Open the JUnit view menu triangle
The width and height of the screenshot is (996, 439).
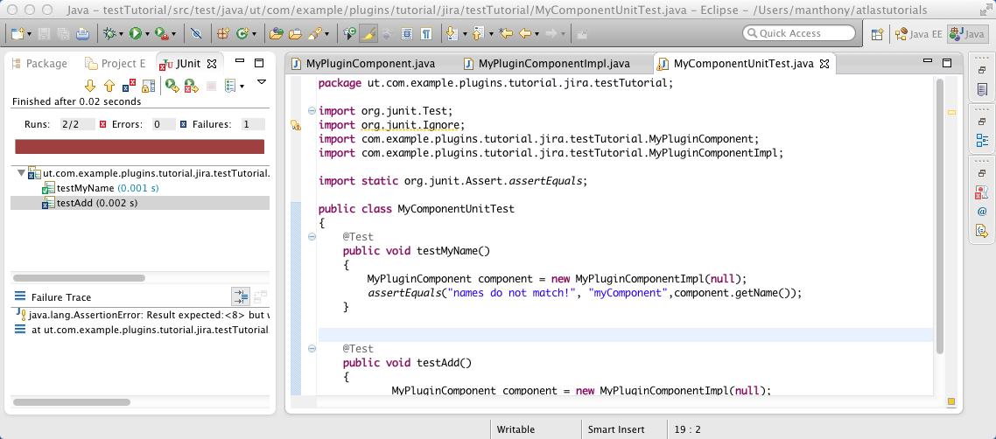point(262,83)
